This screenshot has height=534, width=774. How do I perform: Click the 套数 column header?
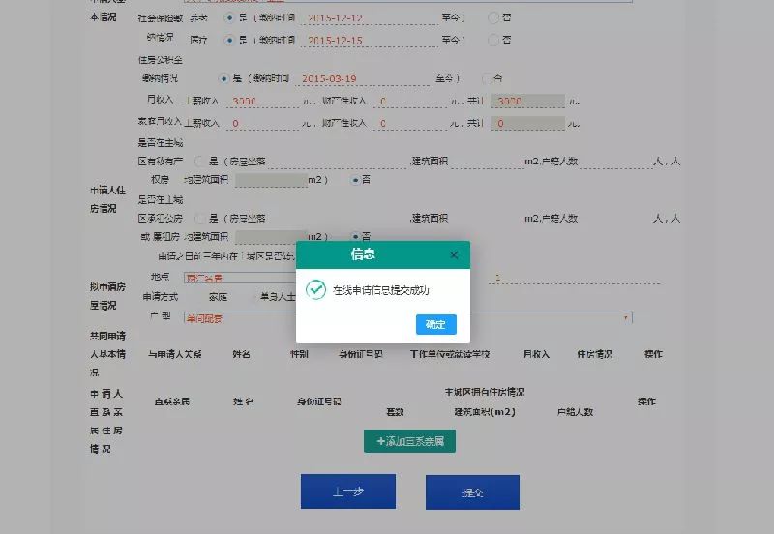pos(395,412)
